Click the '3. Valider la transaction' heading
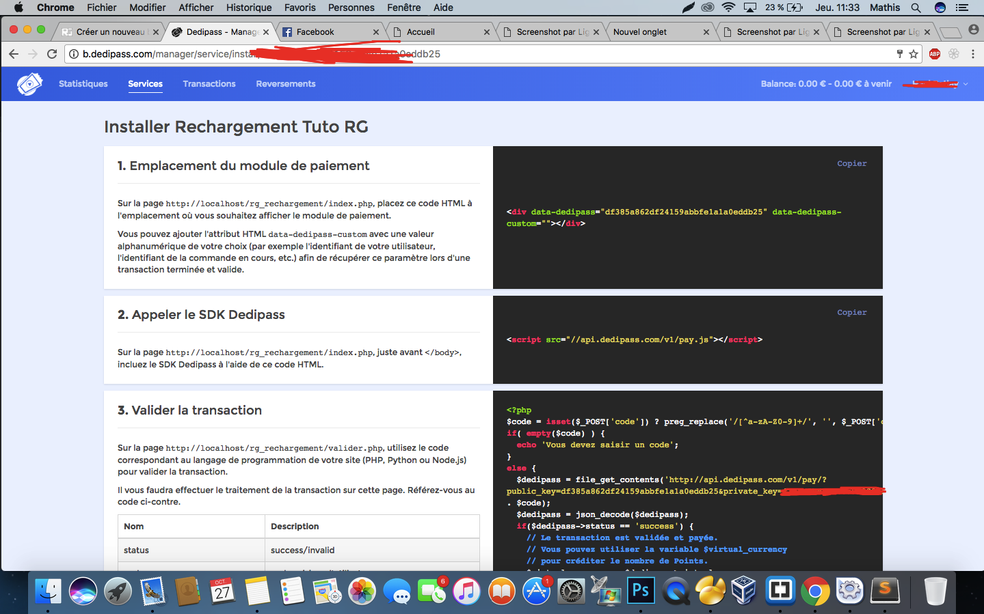This screenshot has width=984, height=614. pyautogui.click(x=189, y=410)
